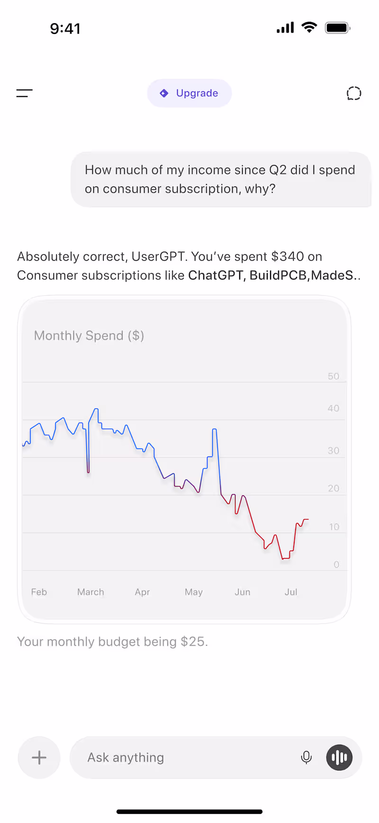
Task: Open the sidebar menu icon
Action: [25, 93]
